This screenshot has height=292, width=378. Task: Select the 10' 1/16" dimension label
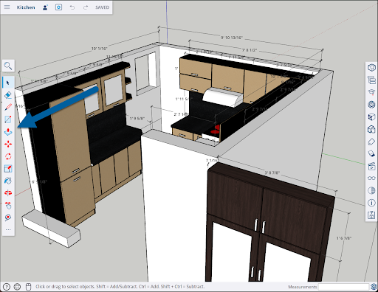pos(100,49)
